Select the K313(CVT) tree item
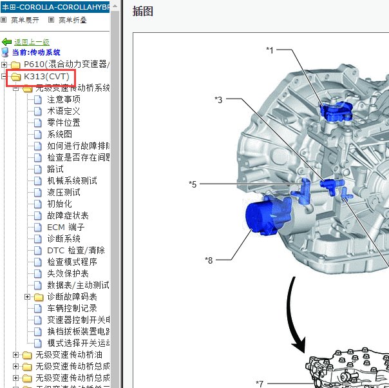The width and height of the screenshot is (389, 388). pyautogui.click(x=46, y=77)
